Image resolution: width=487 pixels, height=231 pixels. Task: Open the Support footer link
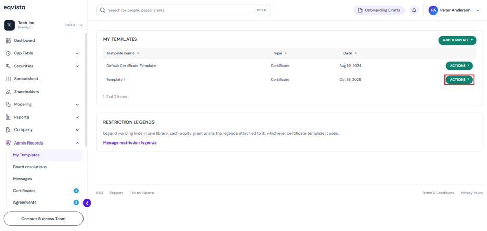click(x=117, y=193)
